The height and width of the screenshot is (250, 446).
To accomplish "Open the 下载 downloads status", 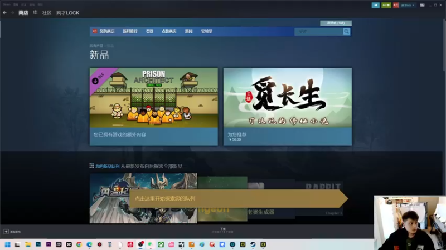I will [222, 230].
